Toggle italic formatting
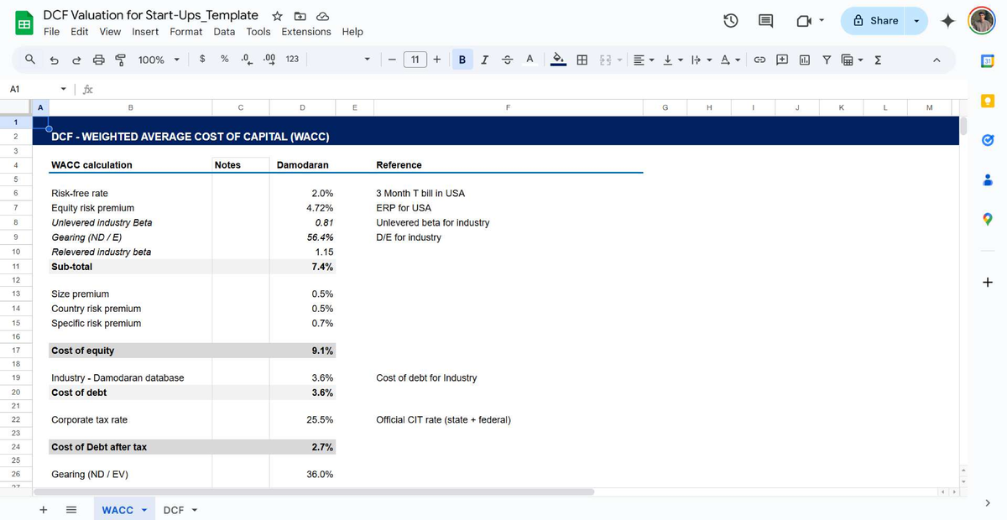This screenshot has width=1007, height=520. (x=485, y=59)
